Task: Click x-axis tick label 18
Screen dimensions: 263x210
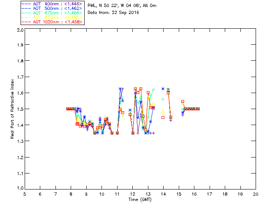Action: pyautogui.click(x=225, y=194)
